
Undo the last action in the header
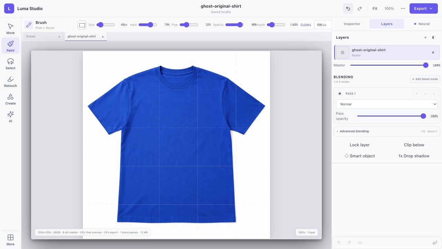coord(348,9)
